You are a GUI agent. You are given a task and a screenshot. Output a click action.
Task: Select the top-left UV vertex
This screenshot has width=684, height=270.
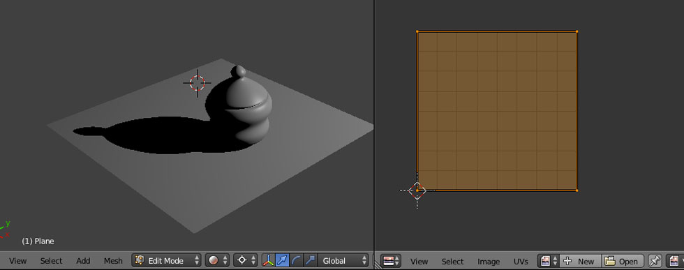[417, 31]
